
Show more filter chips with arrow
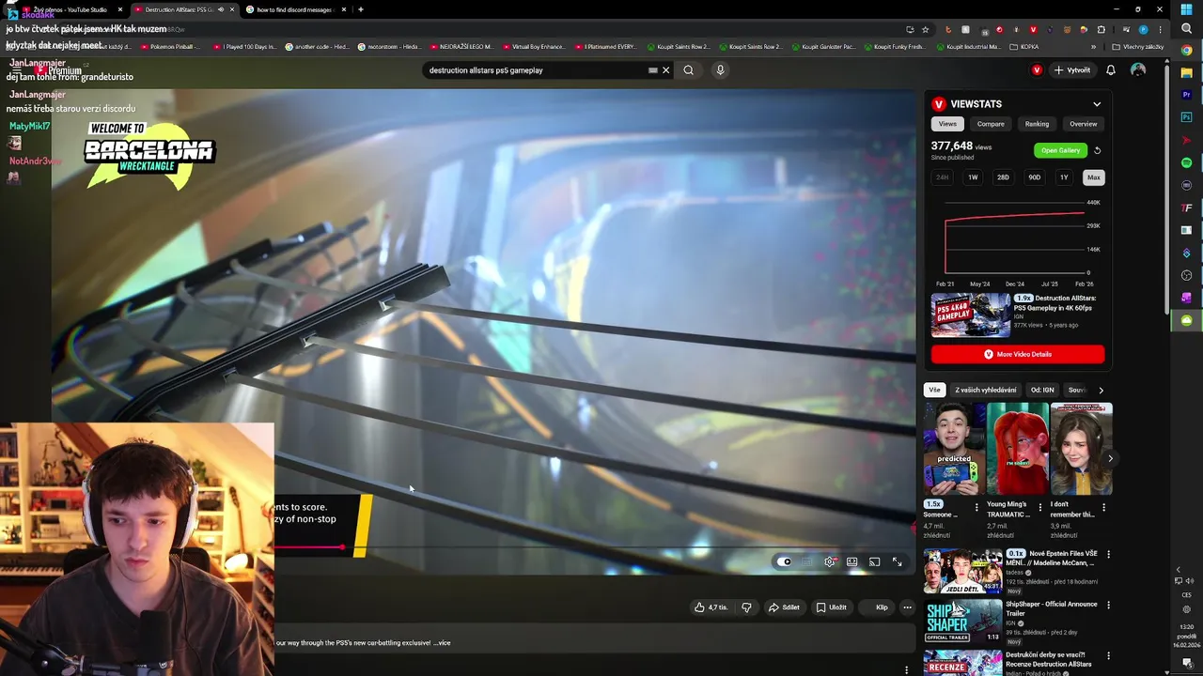pos(1101,390)
